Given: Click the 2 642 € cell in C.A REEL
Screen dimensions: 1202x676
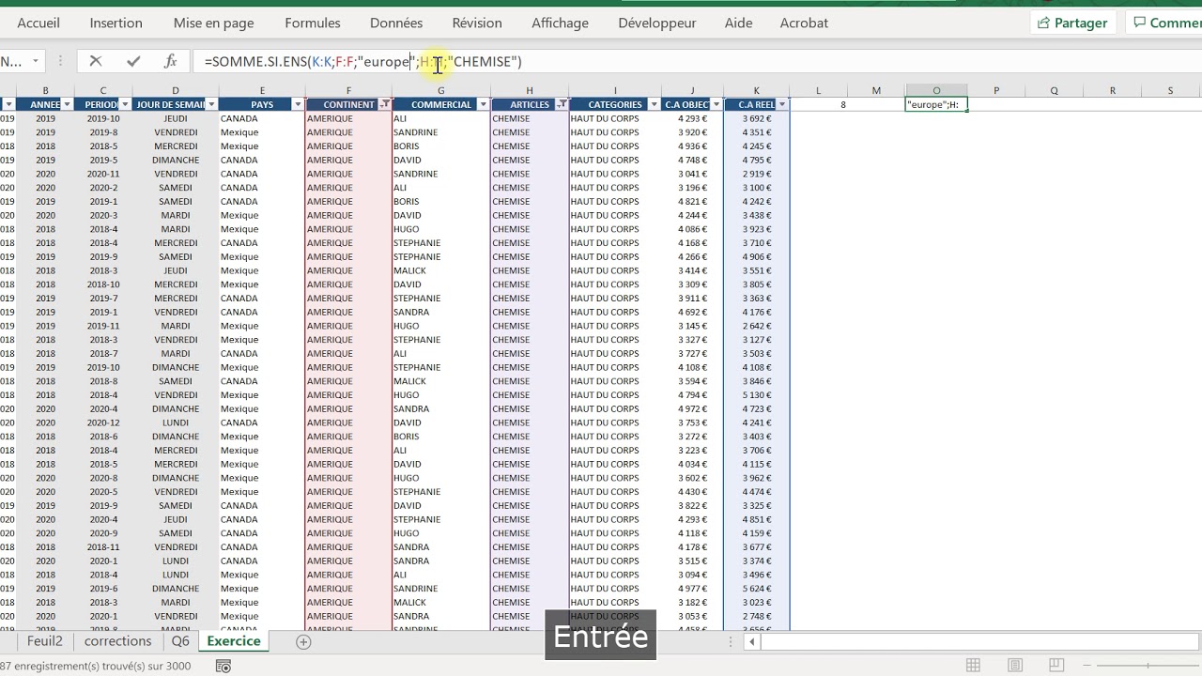Looking at the screenshot, I should [756, 326].
